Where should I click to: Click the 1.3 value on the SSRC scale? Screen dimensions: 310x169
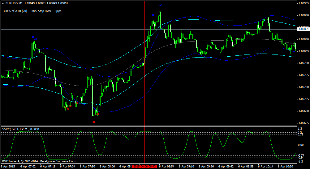300,128
